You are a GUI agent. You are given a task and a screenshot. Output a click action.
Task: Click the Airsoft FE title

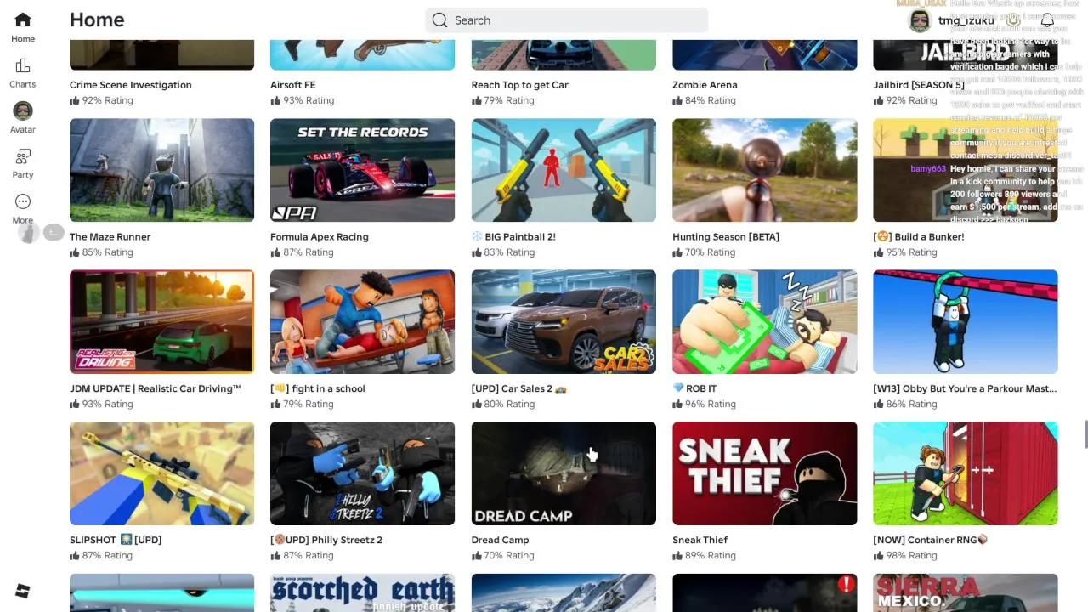click(x=293, y=85)
